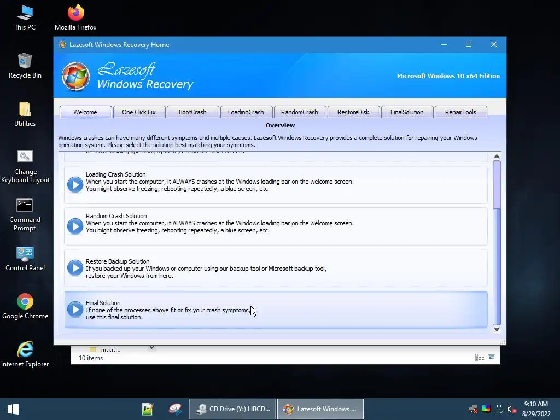560x420 pixels.
Task: Click scrollbar up arrow in solutions list
Action: click(x=497, y=156)
